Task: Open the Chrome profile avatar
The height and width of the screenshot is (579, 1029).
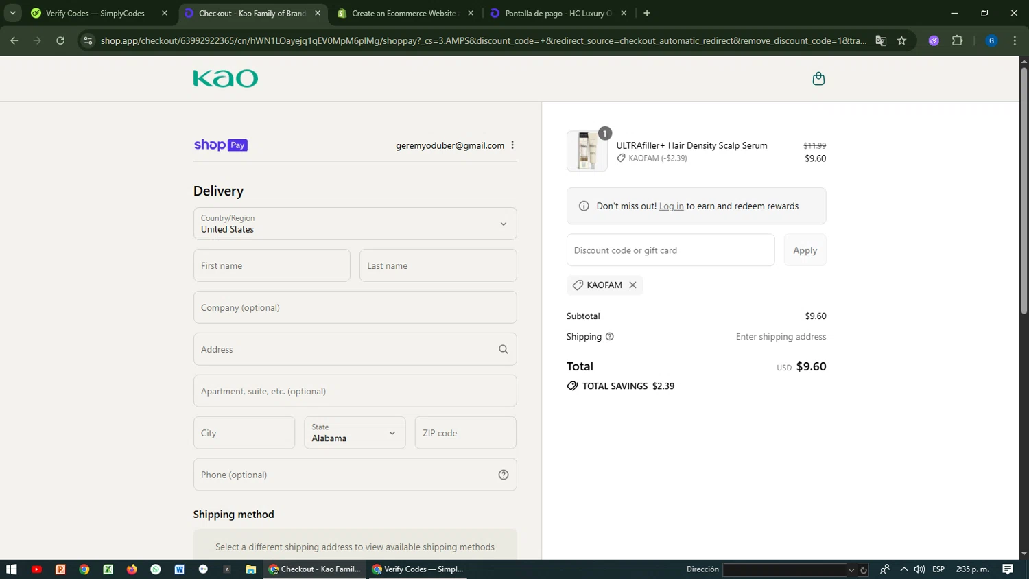Action: pyautogui.click(x=991, y=40)
